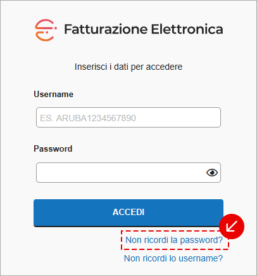Screen dimensions: 257x276
Task: Select the ES. ARUBA1234567890 placeholder field
Action: pos(128,117)
